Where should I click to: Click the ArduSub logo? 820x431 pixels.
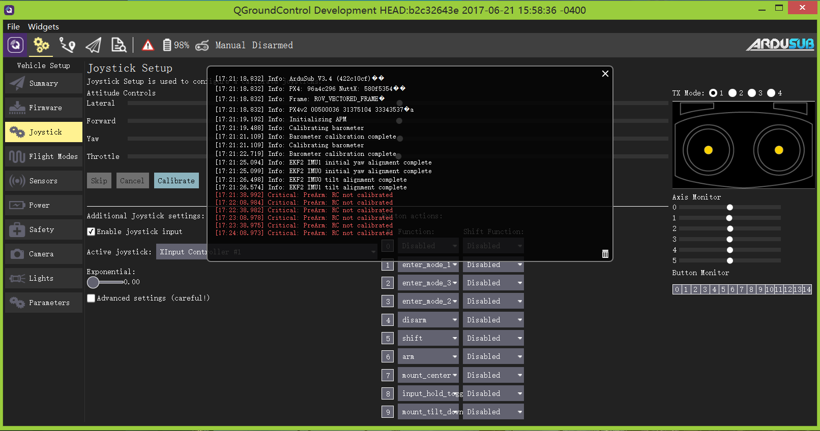[x=780, y=45]
